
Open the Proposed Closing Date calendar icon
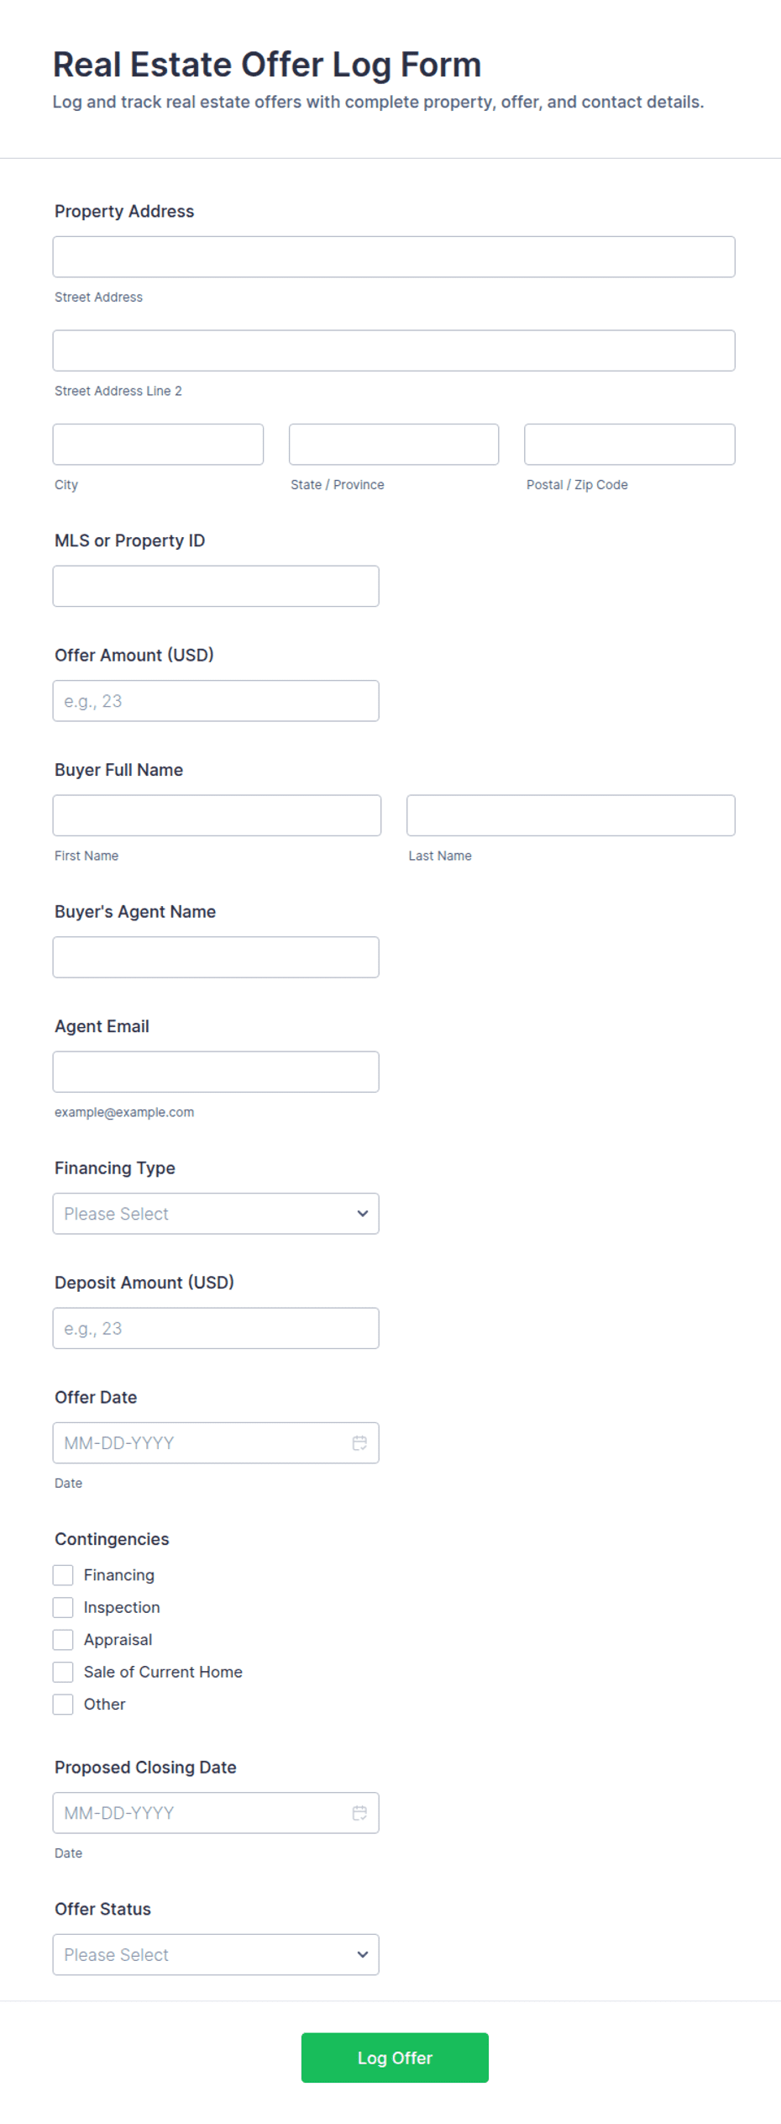tap(359, 1812)
